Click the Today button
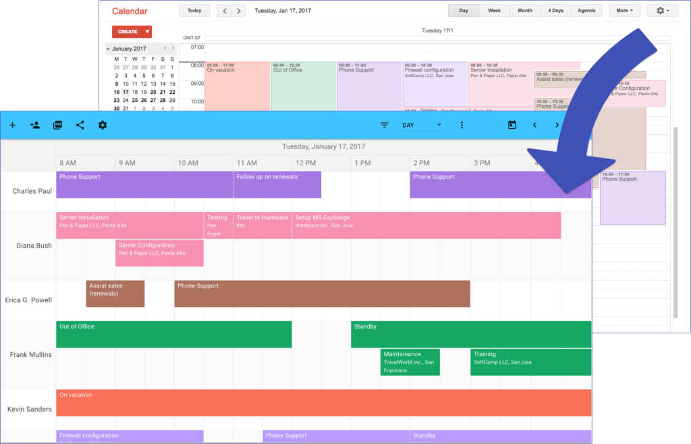The image size is (691, 444). tap(194, 10)
